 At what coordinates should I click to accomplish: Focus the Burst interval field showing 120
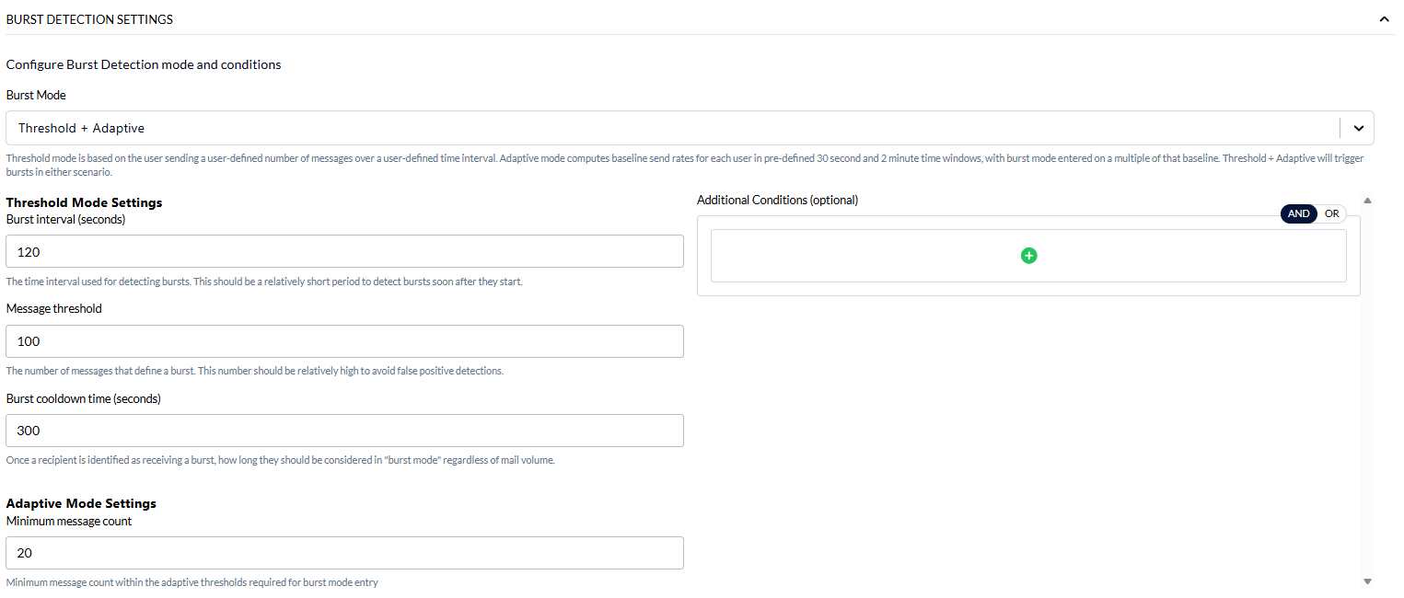[344, 251]
